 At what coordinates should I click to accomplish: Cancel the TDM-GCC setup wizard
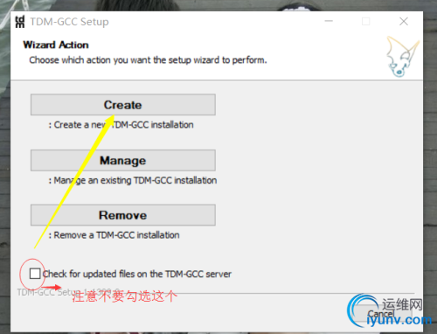(x=382, y=314)
